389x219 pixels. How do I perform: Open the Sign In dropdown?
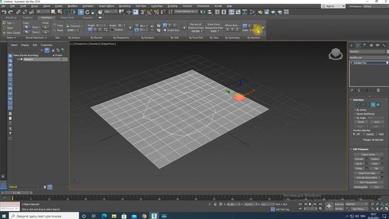pos(333,6)
